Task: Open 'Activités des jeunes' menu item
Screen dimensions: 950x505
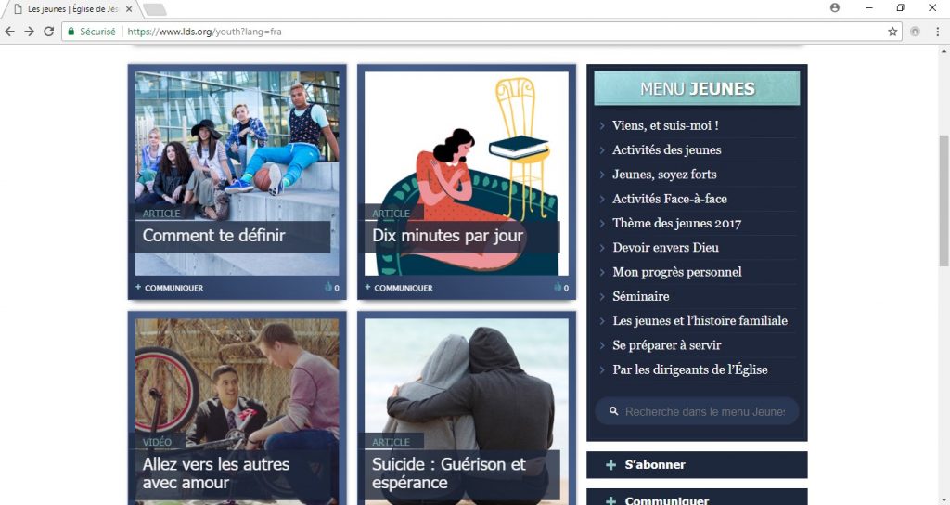Action: [x=666, y=149]
